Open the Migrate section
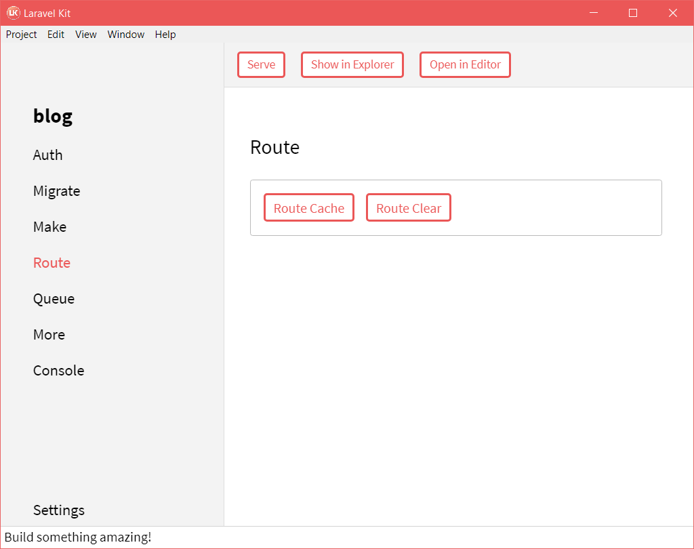The height and width of the screenshot is (549, 694). coord(56,190)
